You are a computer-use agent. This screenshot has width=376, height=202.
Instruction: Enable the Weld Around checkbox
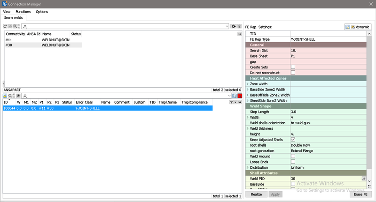tap(293, 156)
